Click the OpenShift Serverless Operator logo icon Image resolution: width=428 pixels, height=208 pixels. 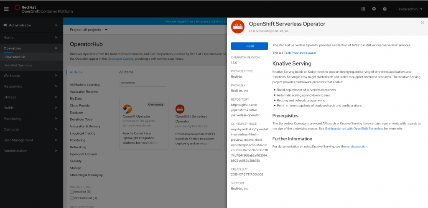(x=237, y=27)
